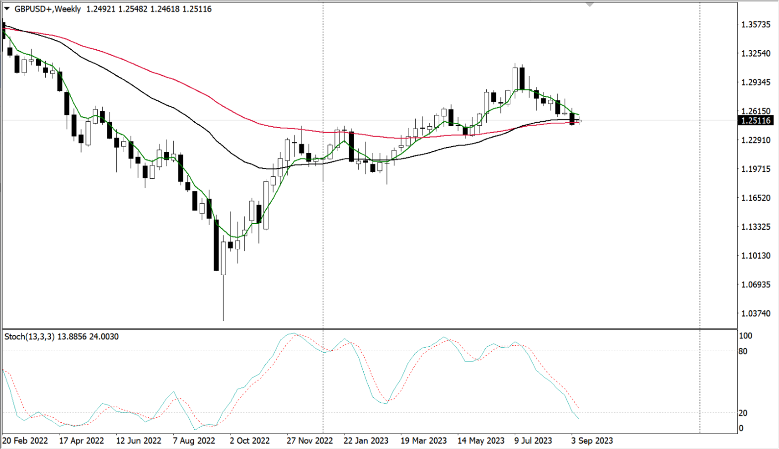Click the 20 Feb 2022 date label
The image size is (779, 449).
point(25,441)
